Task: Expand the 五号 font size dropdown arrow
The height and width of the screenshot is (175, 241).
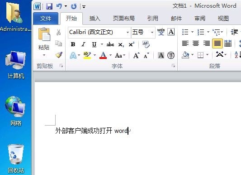Action: [152, 32]
